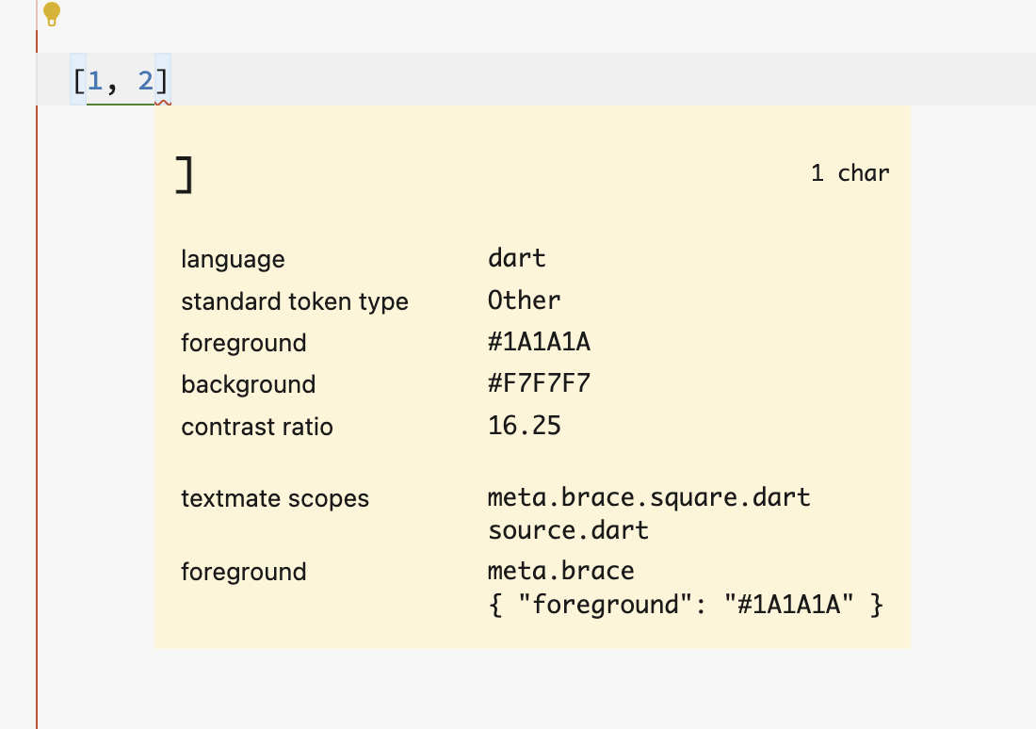
Task: Click the 'standard token type' label
Action: pyautogui.click(x=295, y=301)
